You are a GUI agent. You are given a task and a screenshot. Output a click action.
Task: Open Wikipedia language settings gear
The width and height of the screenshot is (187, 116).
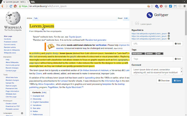tap(22, 113)
